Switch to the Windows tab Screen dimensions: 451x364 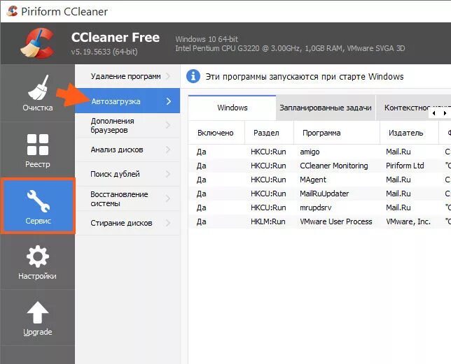click(x=232, y=108)
